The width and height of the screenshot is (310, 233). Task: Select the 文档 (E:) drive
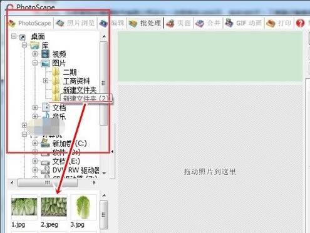[66, 161]
